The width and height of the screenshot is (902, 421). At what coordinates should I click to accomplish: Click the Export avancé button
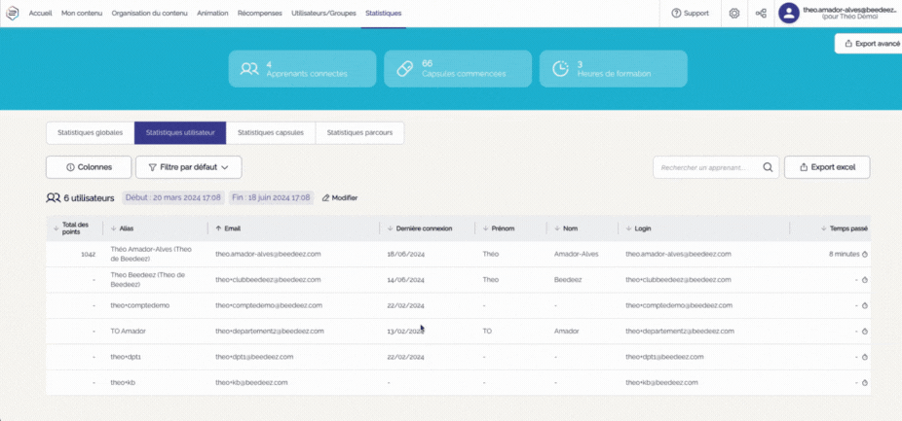(870, 44)
